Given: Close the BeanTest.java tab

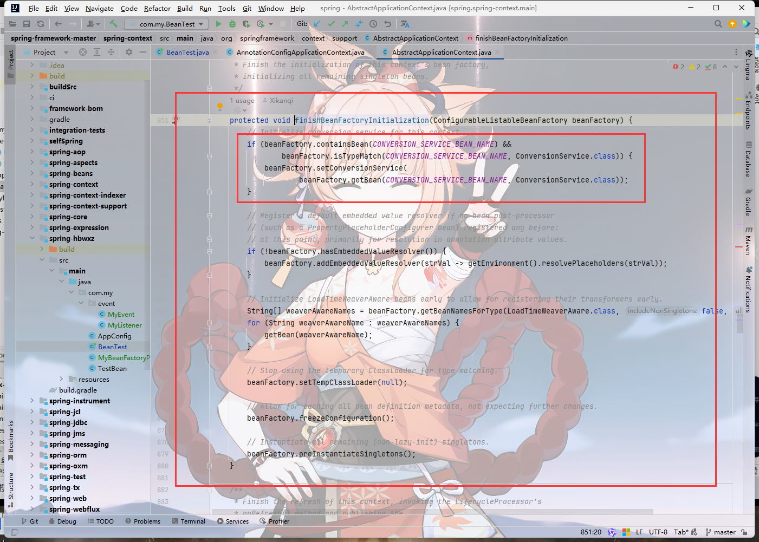Looking at the screenshot, I should 215,52.
